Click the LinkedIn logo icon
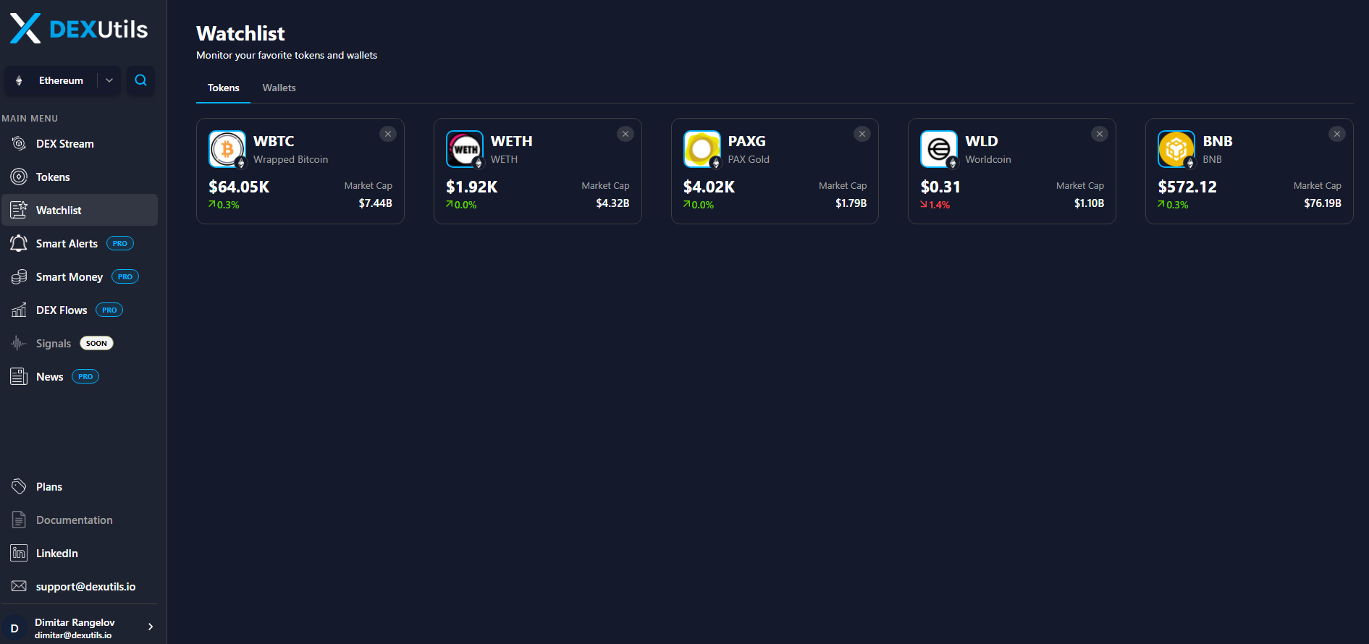1369x644 pixels. click(x=19, y=553)
